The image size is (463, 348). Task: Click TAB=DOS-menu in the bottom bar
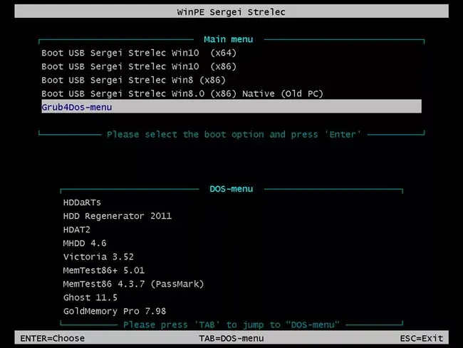pyautogui.click(x=231, y=338)
